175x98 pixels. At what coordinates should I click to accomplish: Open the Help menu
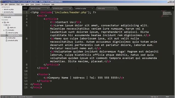click(x=53, y=4)
